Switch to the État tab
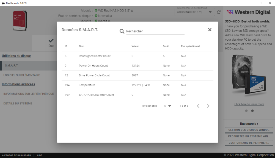Screen dimensions: 275x158 [51, 43]
